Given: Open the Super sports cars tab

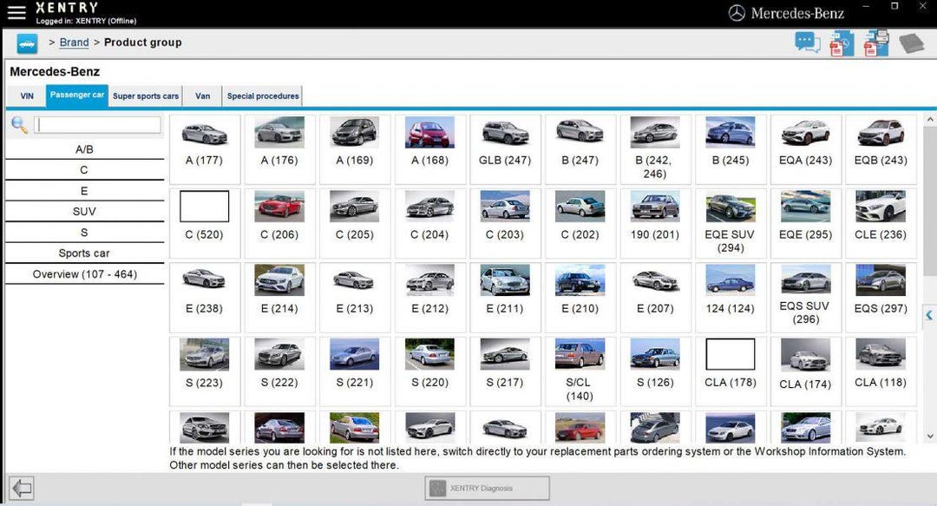Looking at the screenshot, I should point(145,95).
